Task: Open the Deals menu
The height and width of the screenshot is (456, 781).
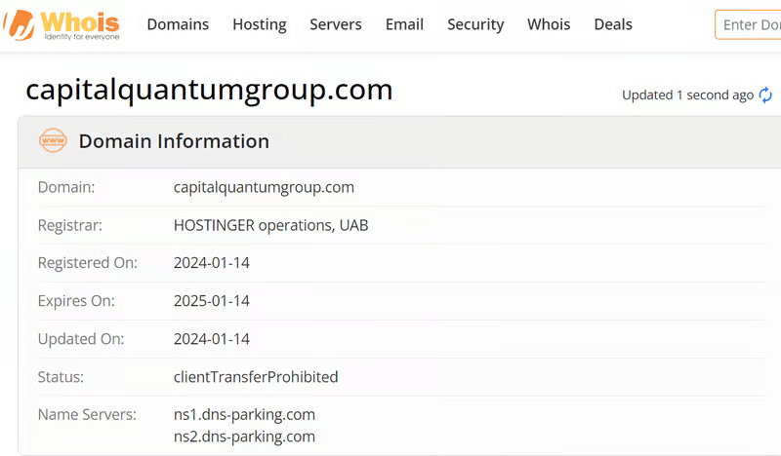Action: tap(613, 24)
